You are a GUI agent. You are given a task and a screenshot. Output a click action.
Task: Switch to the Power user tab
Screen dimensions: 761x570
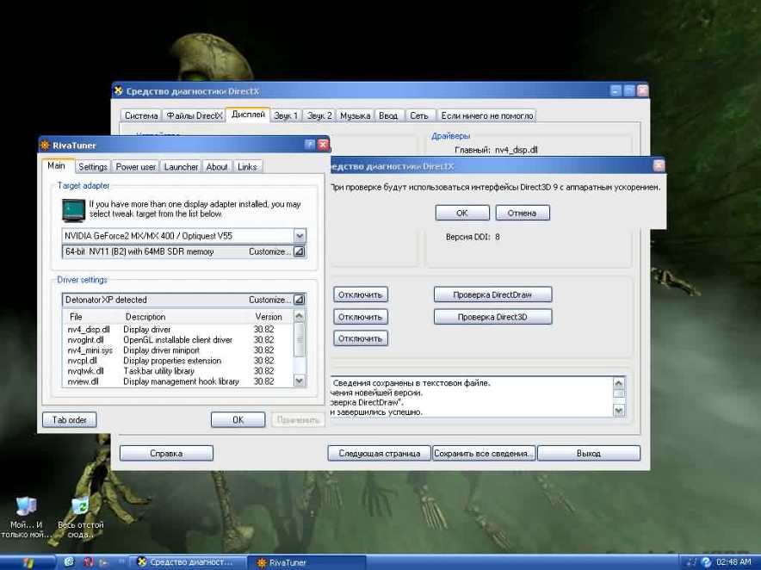(136, 167)
